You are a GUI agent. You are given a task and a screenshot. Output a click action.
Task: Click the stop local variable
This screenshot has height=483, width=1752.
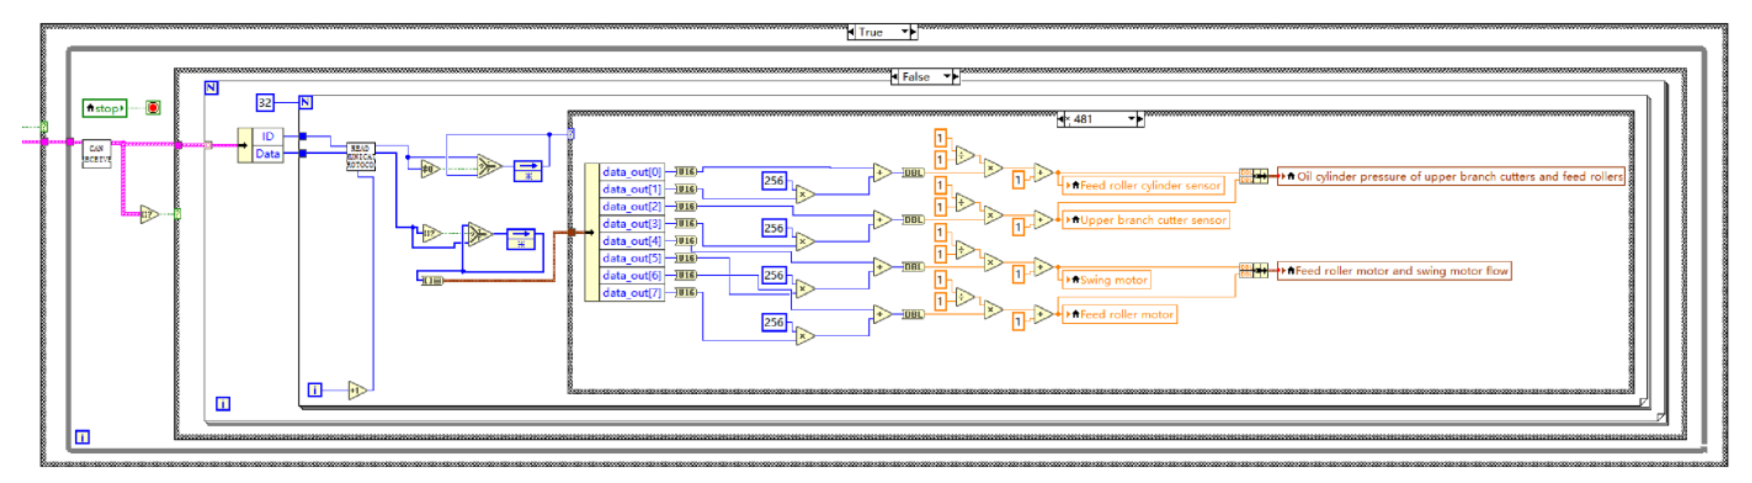coord(105,108)
